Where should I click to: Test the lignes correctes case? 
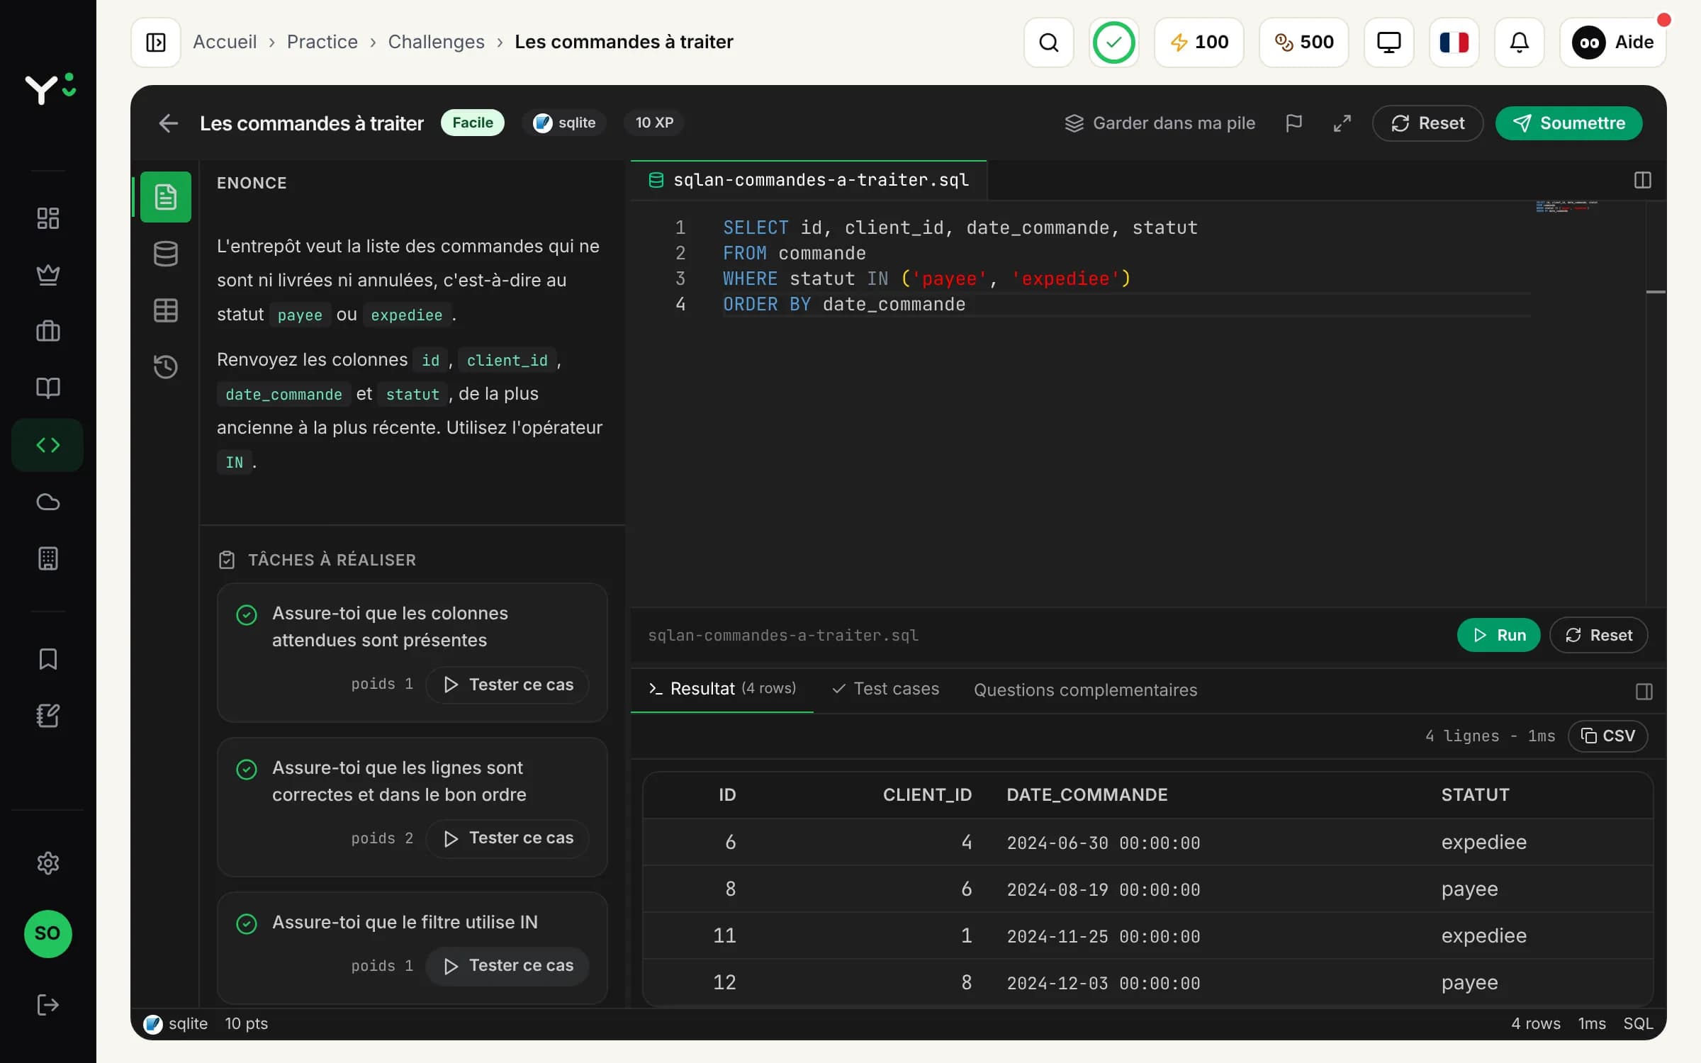point(507,838)
